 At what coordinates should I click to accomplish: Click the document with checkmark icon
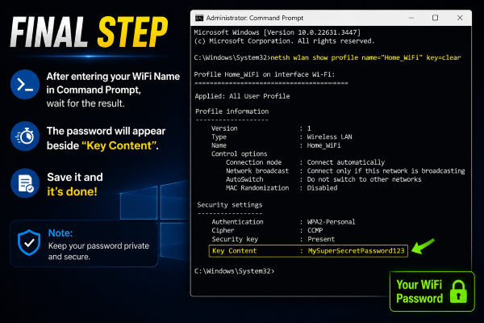tap(25, 183)
